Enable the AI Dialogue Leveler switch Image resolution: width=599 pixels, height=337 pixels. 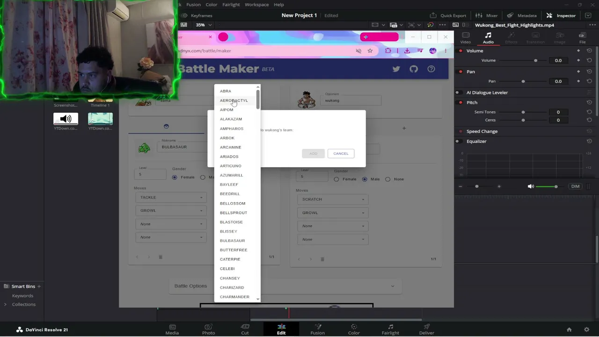click(x=459, y=93)
